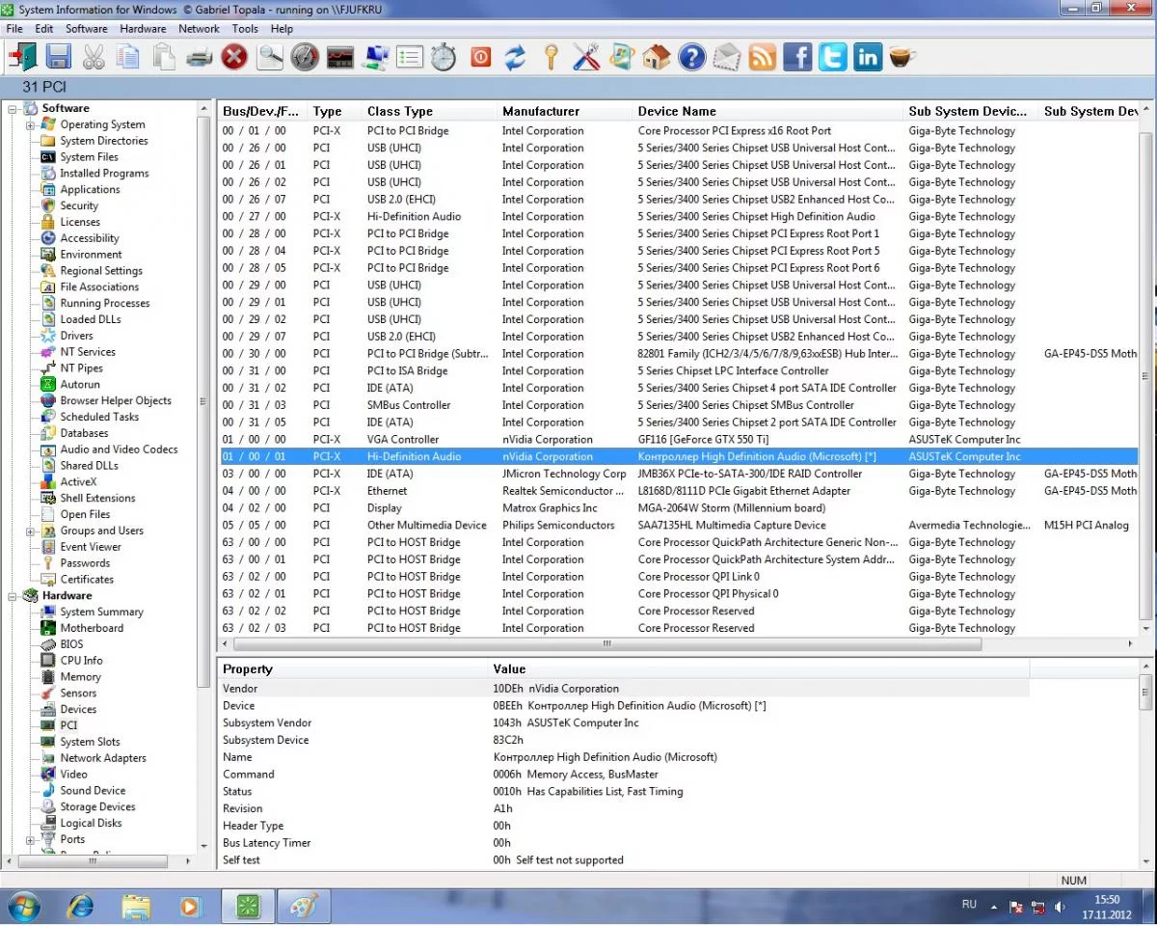Image resolution: width=1157 pixels, height=926 pixels.
Task: Open the blue question mark Help icon
Action: pos(691,58)
